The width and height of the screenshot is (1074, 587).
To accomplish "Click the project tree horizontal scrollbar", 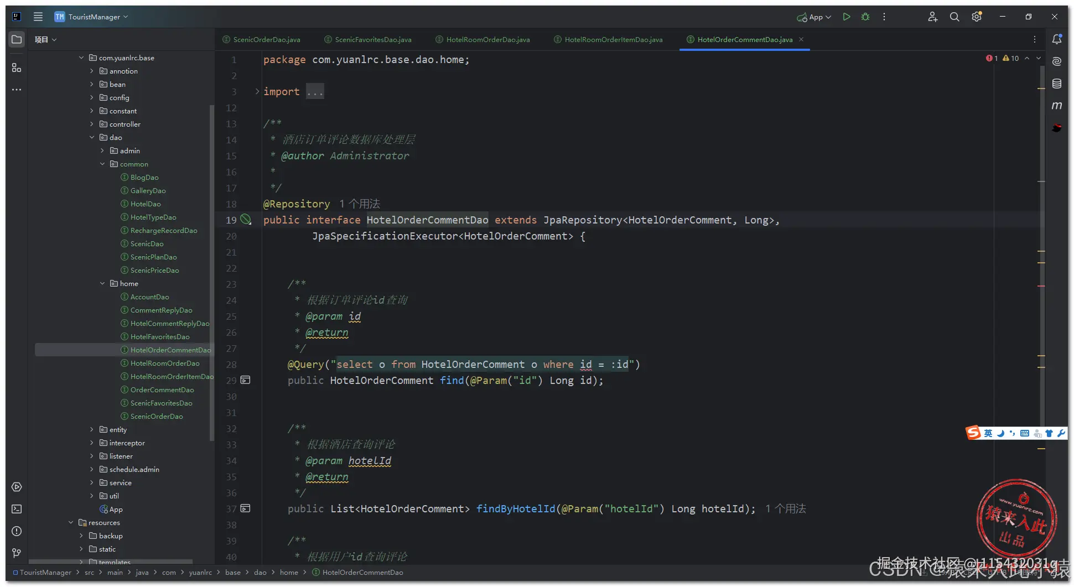I will tap(111, 562).
